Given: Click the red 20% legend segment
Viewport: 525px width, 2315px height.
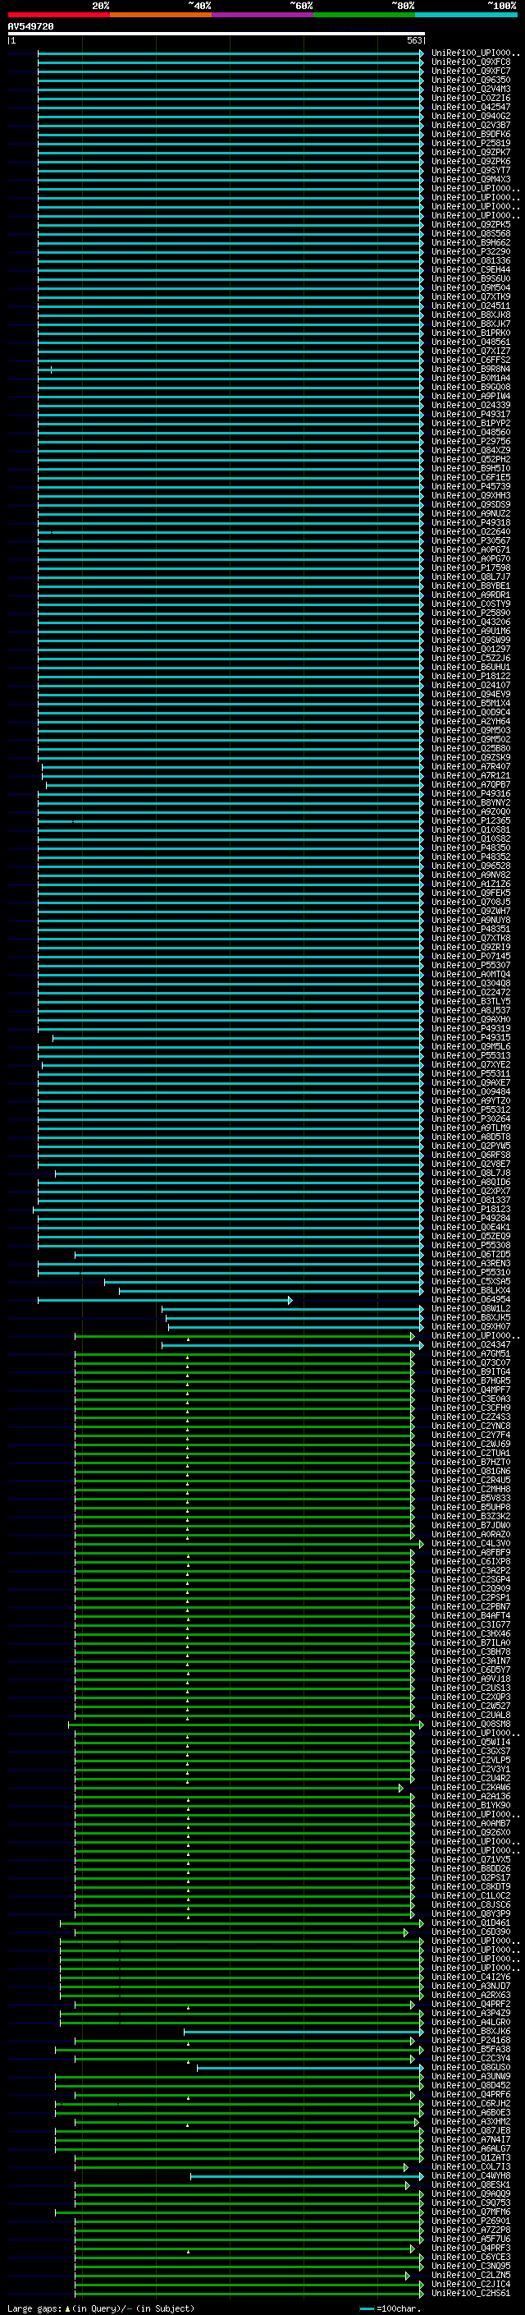Looking at the screenshot, I should click(x=58, y=15).
